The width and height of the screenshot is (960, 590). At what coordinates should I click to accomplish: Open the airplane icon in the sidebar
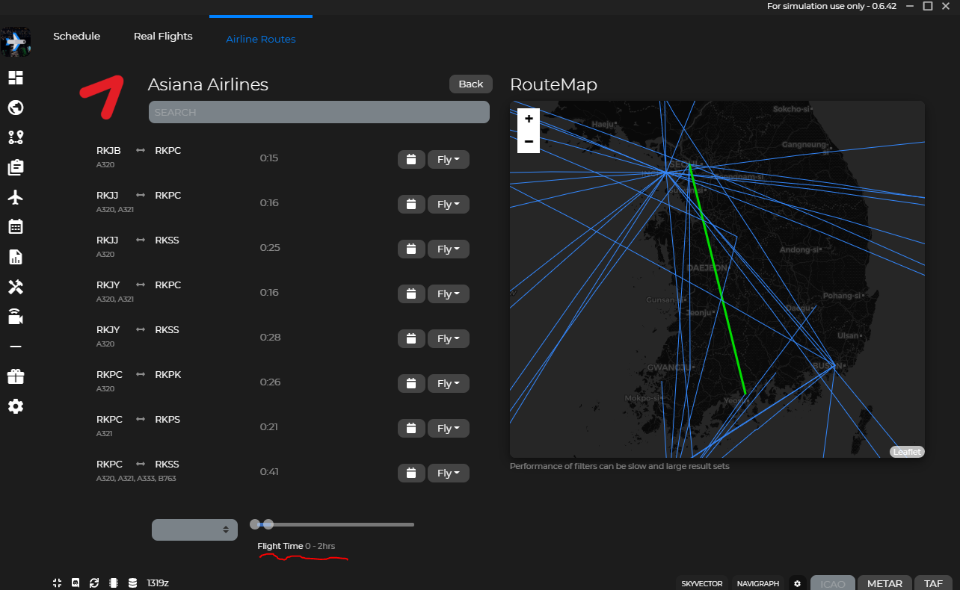click(16, 197)
